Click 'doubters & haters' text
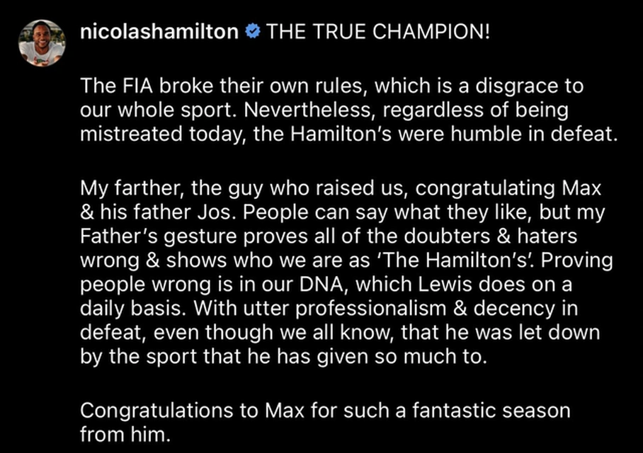This screenshot has width=643, height=453. [490, 236]
